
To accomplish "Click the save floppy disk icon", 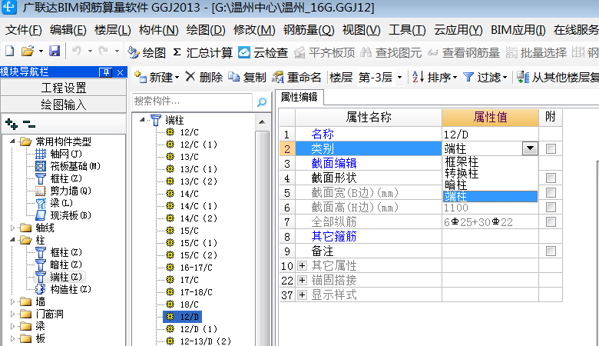I will (55, 52).
